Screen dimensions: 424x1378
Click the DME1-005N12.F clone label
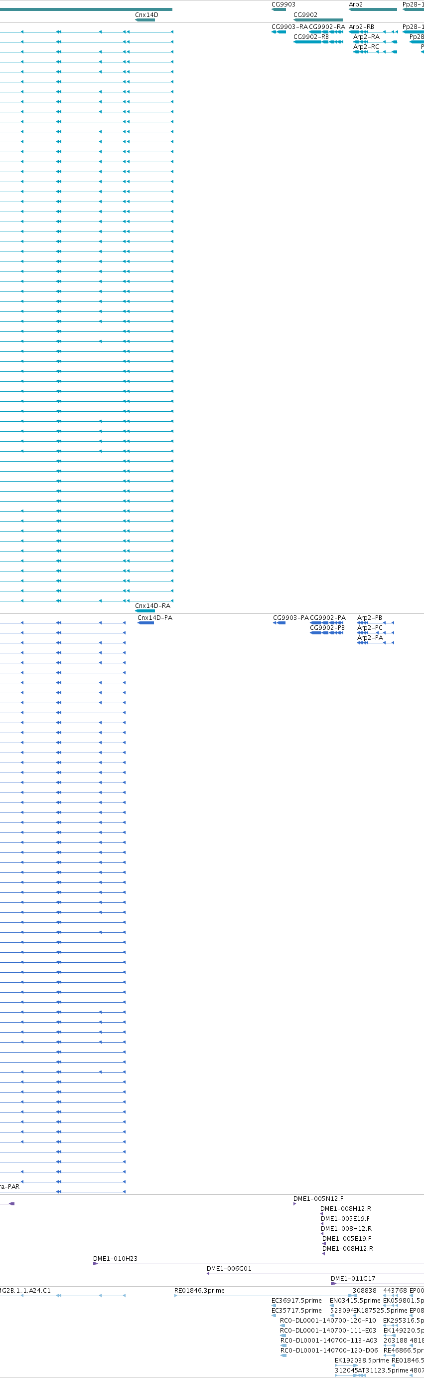pos(318,1199)
